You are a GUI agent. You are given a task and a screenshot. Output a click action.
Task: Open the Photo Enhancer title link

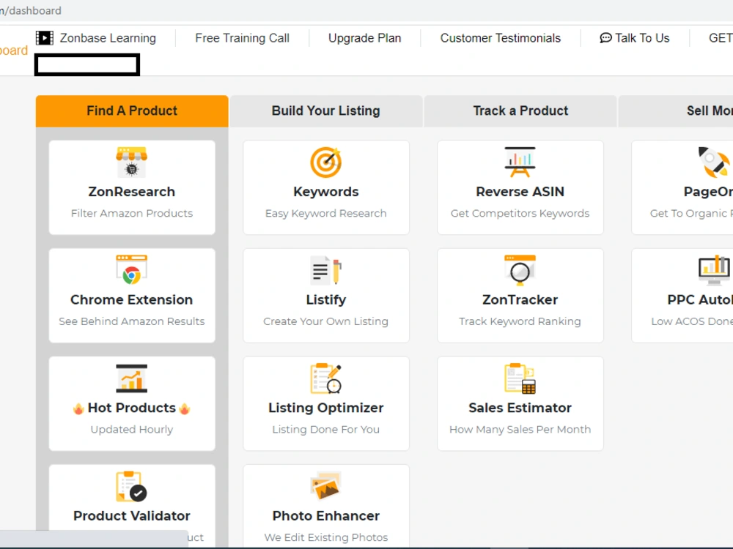(x=326, y=515)
